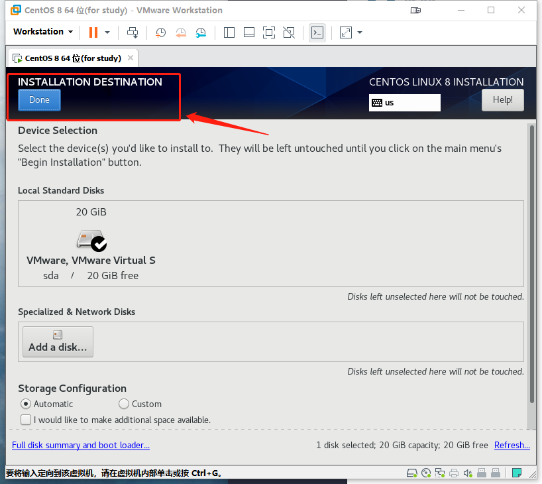Click the keyboard icon beside us
542x484 pixels.
tap(377, 103)
